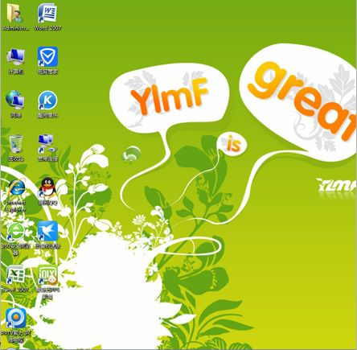Select the PPTV network TV shortcut
Screen dimensions: 357x350
tap(16, 319)
